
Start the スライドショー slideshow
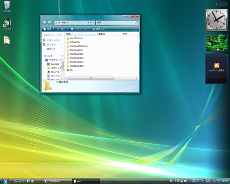(x=80, y=29)
